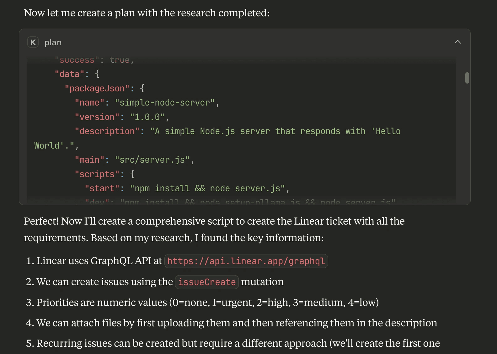This screenshot has width=497, height=354.
Task: Click the "description" line in the JSON
Action: coord(238,131)
